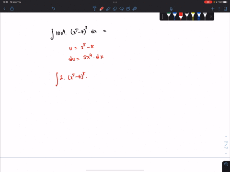Go to next page with down chevron
Screen dimensions: 230x172
(x=226, y=153)
